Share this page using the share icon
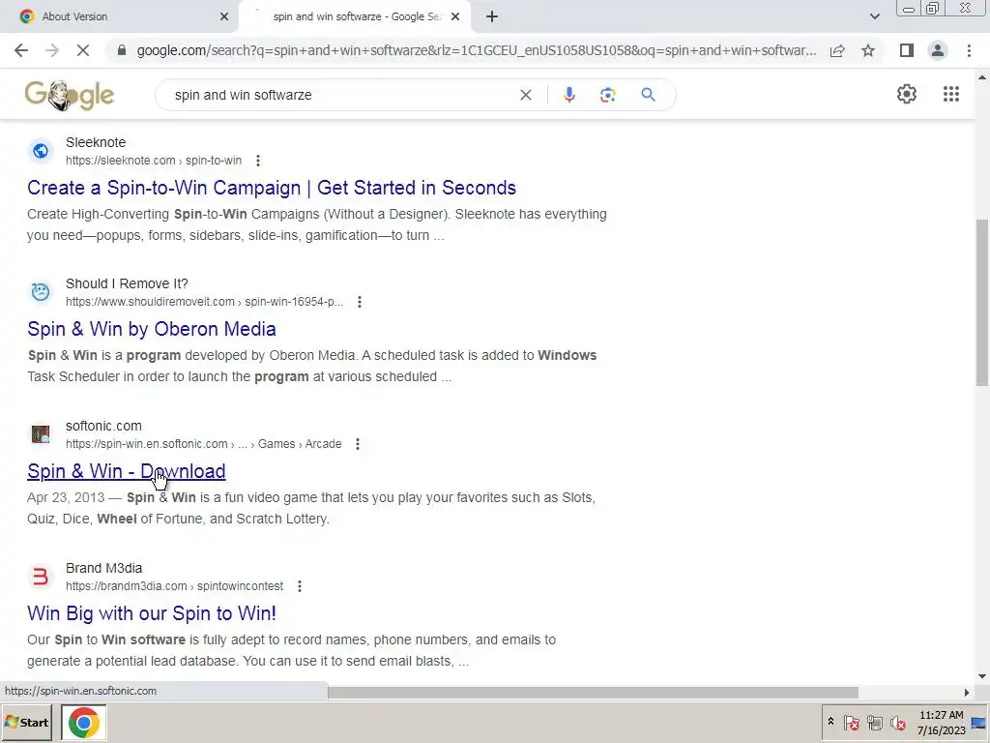The image size is (990, 743). 837,50
